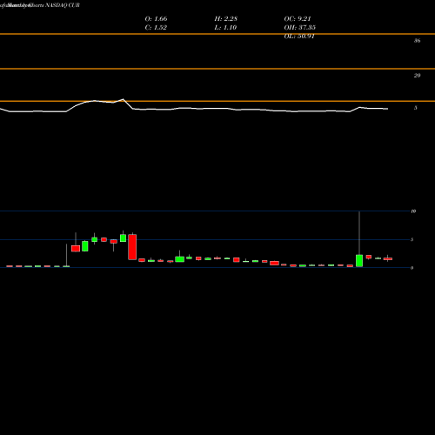Click the 0 price axis label
The image size is (435, 435).
point(412,268)
